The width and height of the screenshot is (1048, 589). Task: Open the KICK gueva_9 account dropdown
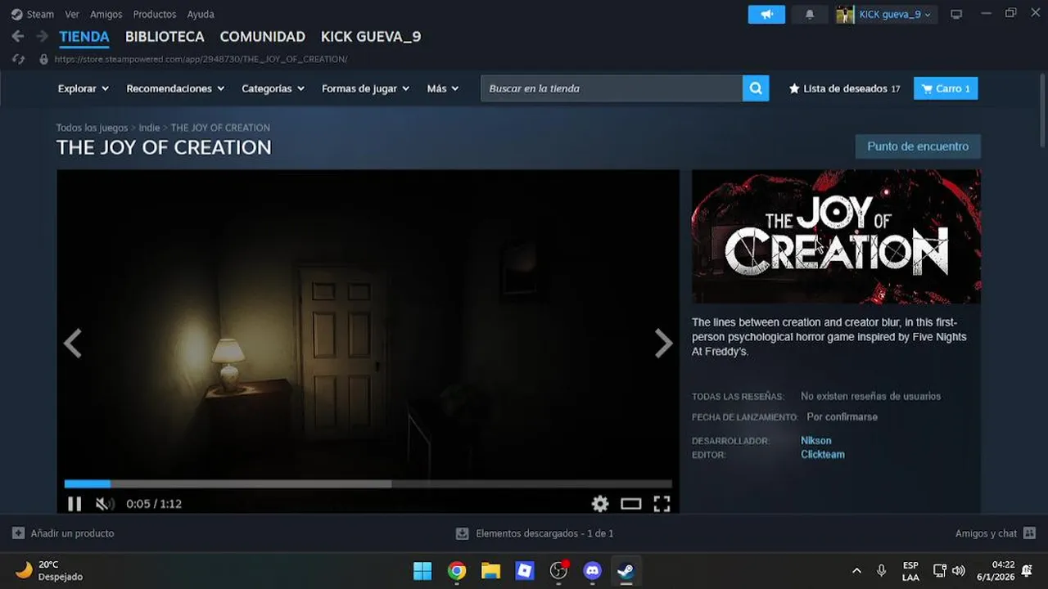pyautogui.click(x=895, y=15)
